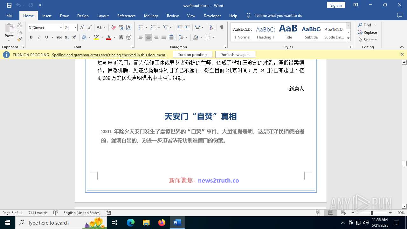Open the Change Case dropdown
The image size is (407, 229).
tap(101, 28)
